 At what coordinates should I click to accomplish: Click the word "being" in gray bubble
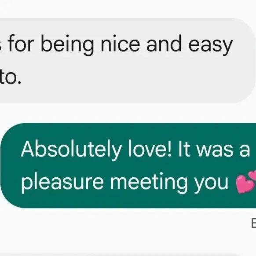(x=67, y=44)
